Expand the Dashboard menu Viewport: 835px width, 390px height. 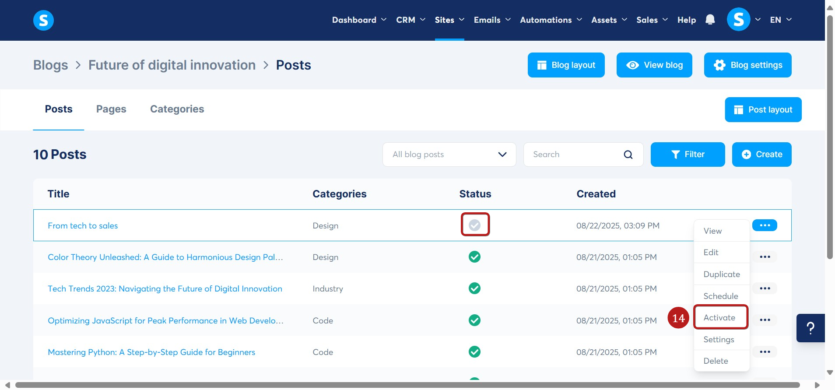359,20
